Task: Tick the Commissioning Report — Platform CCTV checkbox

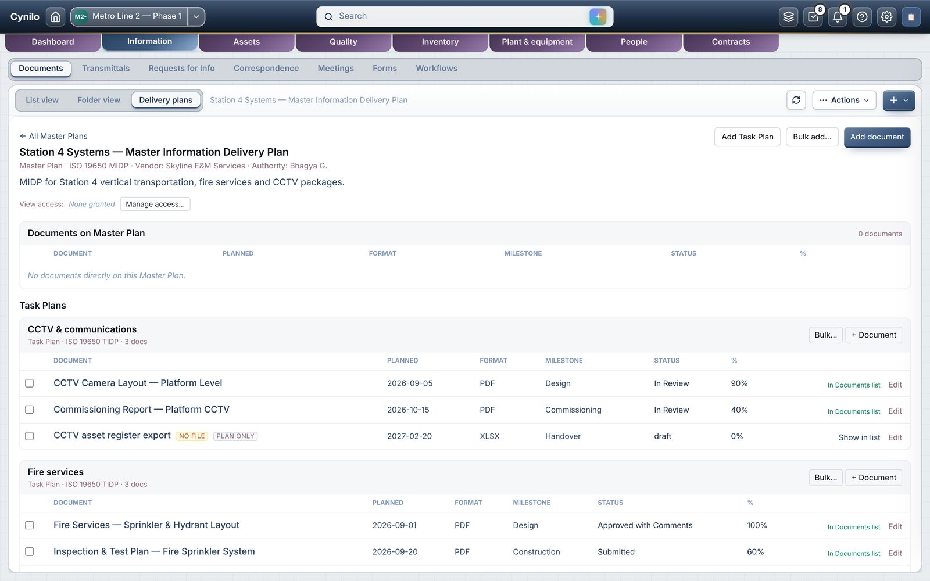Action: (x=30, y=410)
